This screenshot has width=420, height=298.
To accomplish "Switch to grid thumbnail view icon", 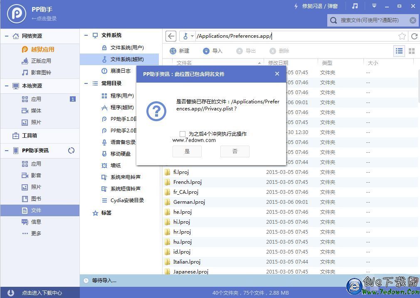I will coord(412,51).
